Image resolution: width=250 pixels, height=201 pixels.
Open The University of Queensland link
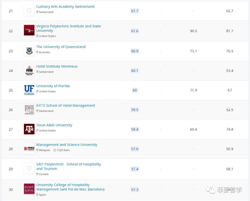61,47
